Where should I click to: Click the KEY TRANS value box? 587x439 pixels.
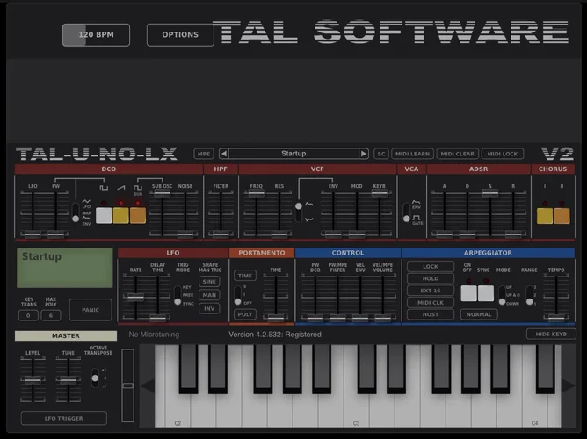28,315
